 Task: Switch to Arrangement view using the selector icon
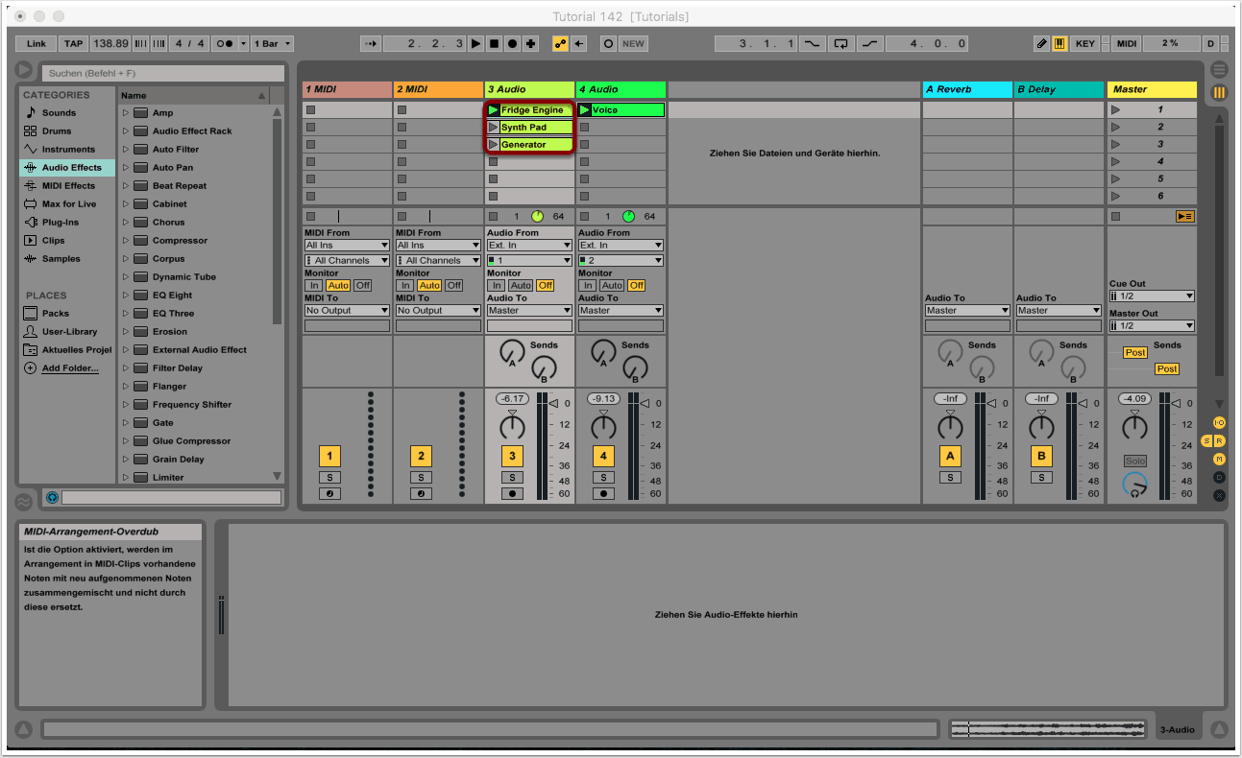pos(1219,70)
